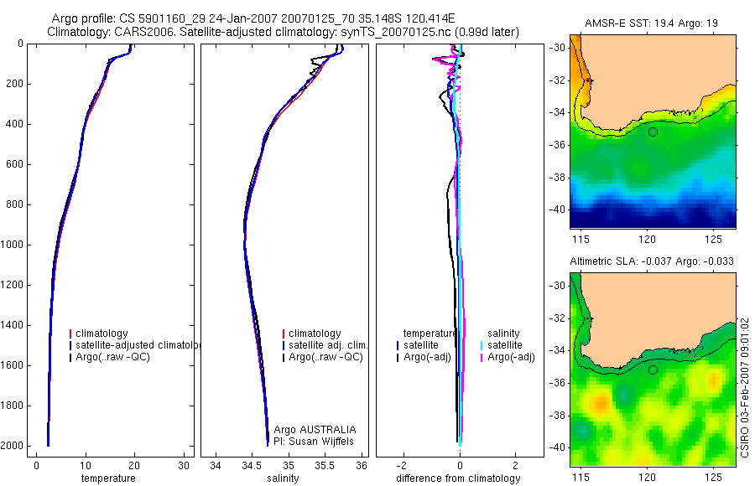The width and height of the screenshot is (755, 486).
Task: Click the AMSR-E SST map title
Action: (652, 23)
